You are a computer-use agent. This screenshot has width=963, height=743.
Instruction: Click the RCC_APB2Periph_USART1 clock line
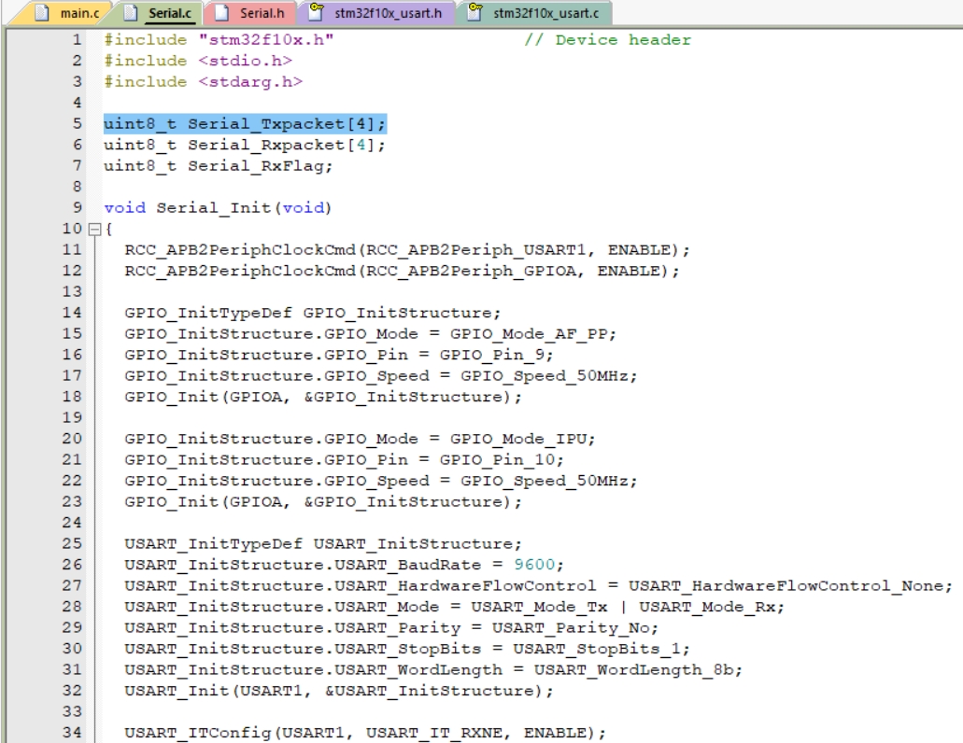click(x=407, y=250)
